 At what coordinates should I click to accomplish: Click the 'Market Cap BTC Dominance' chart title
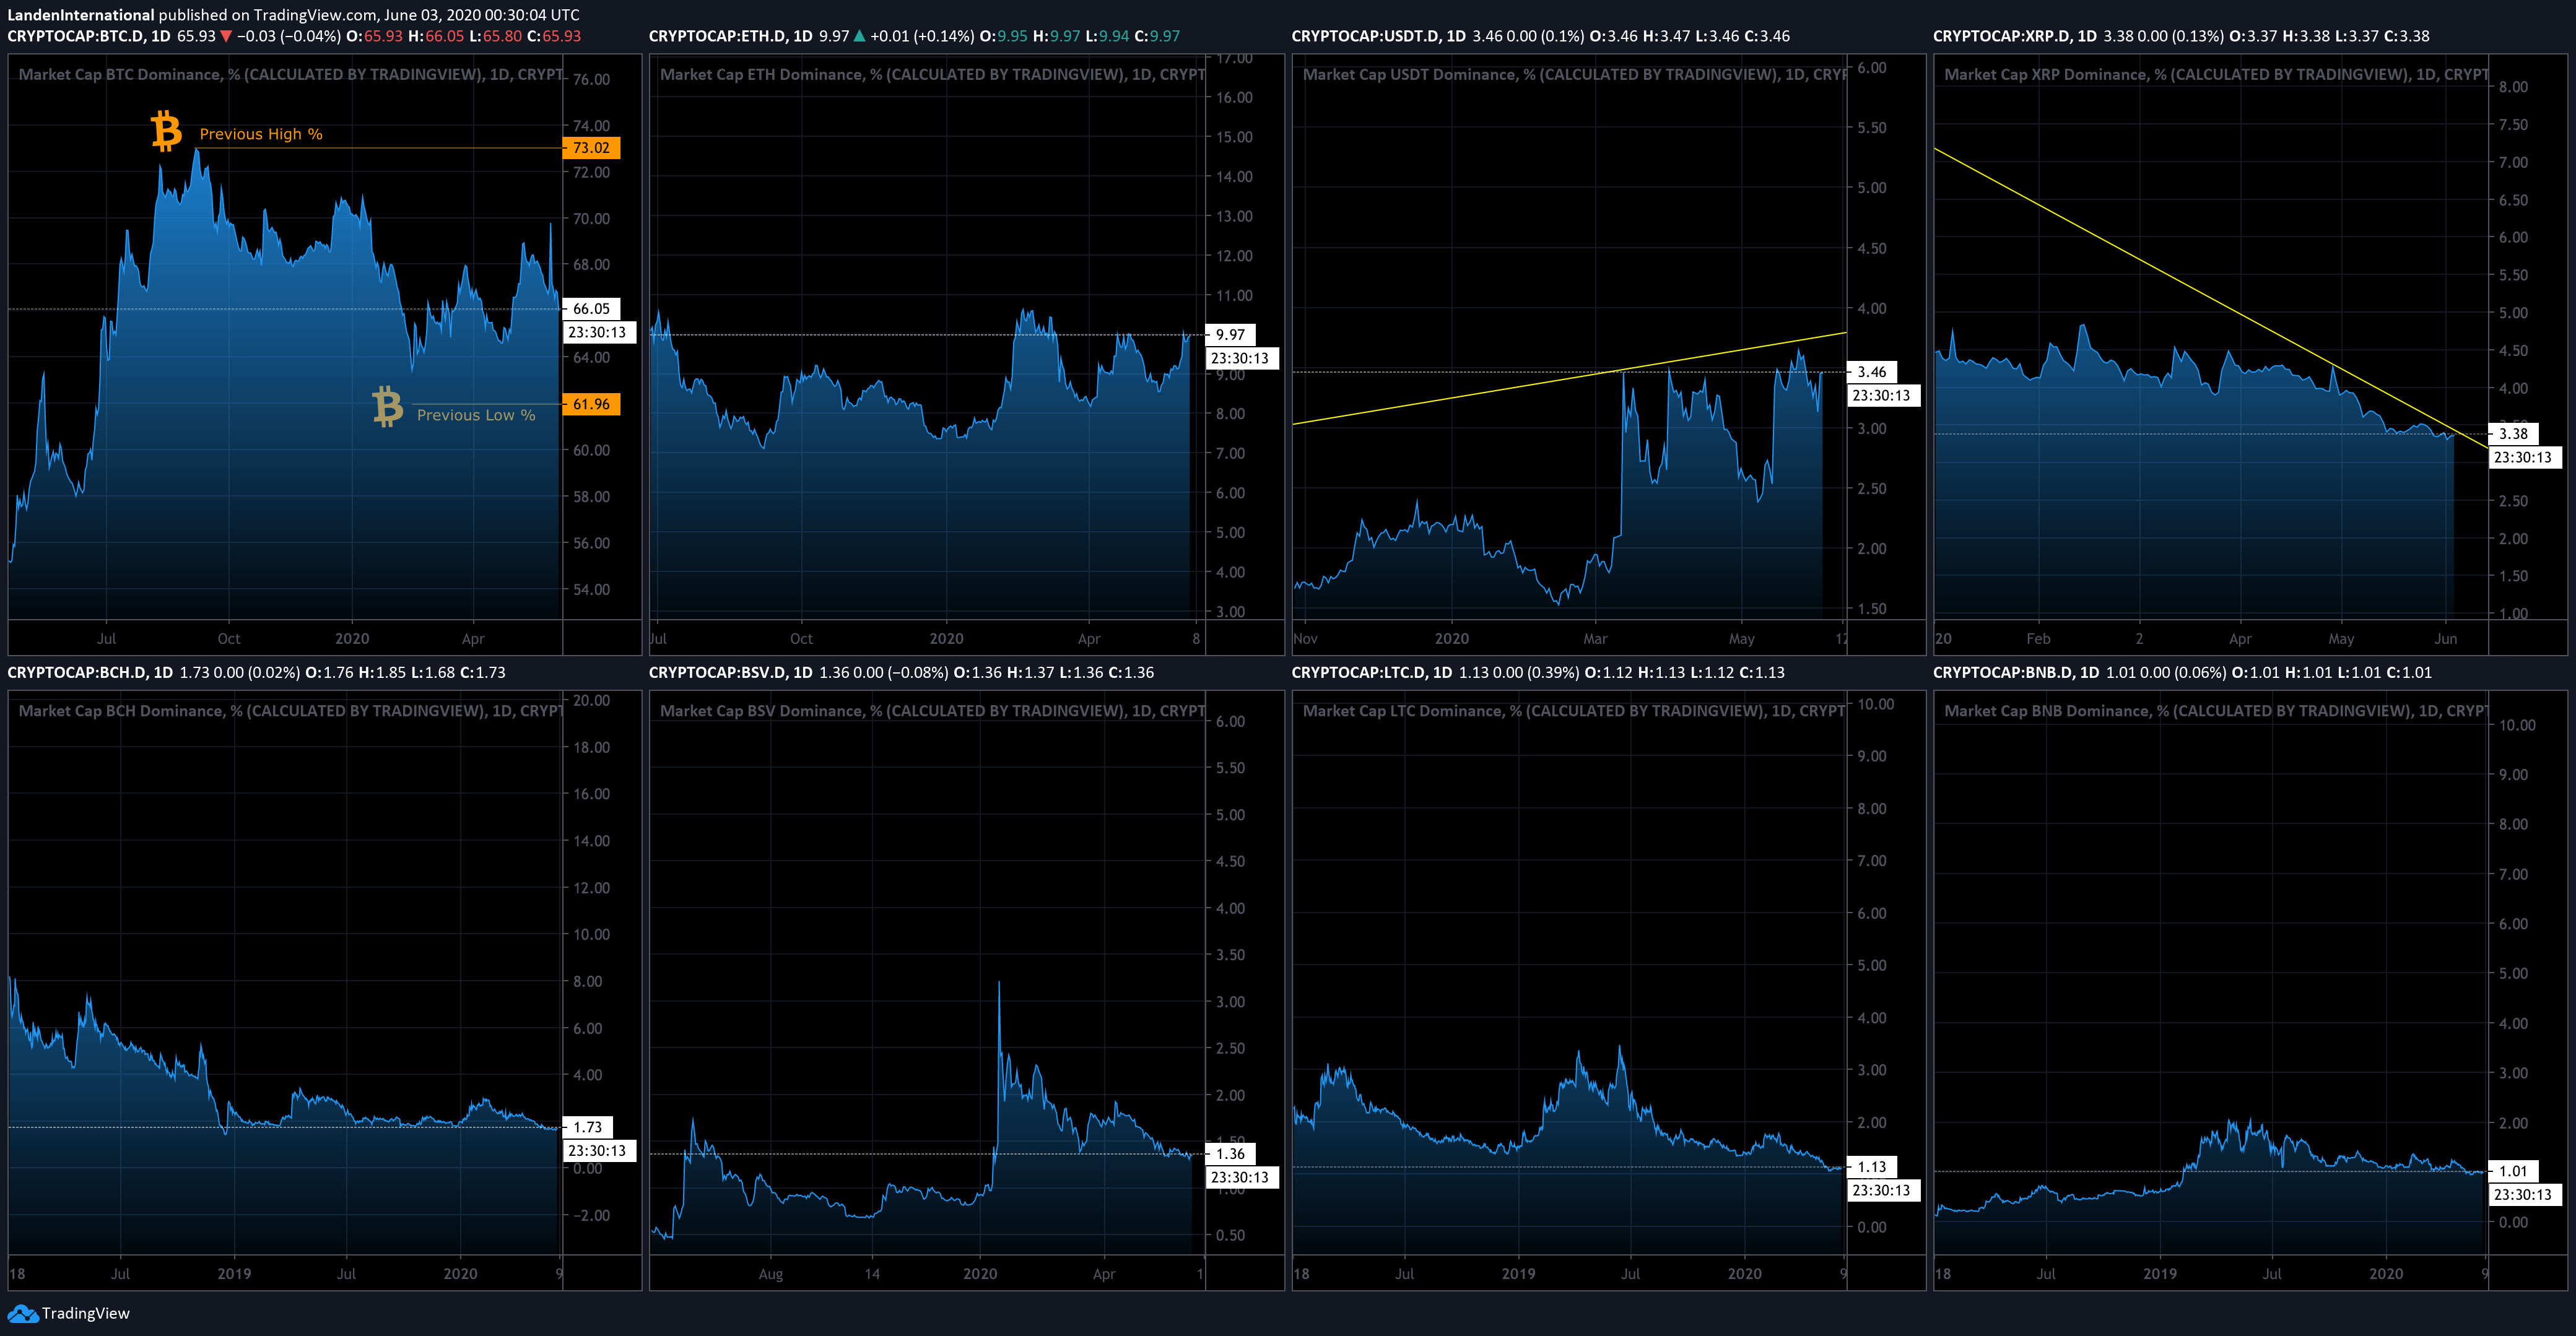pos(291,74)
